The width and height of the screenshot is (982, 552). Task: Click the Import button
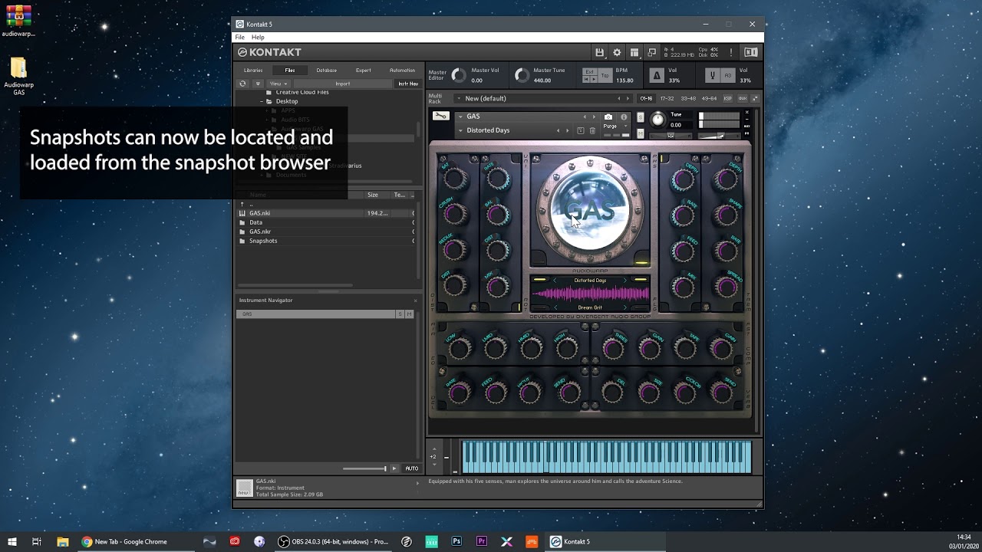point(343,84)
